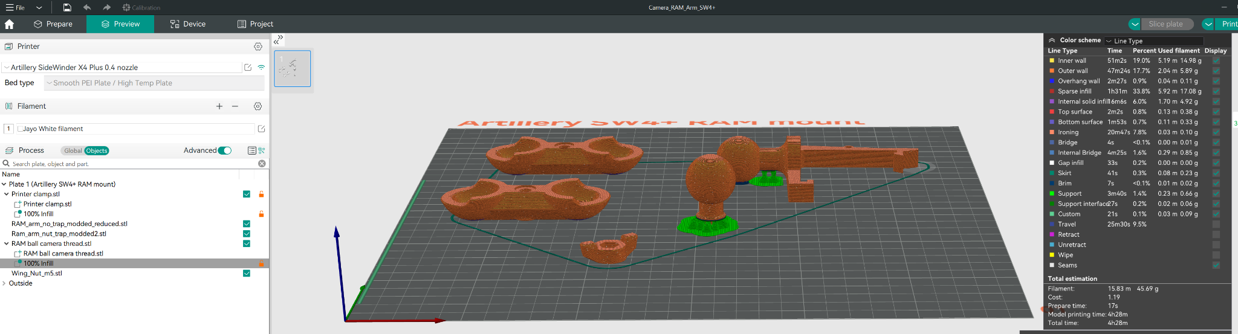Switch to the Project tab
The width and height of the screenshot is (1238, 334).
pyautogui.click(x=255, y=24)
